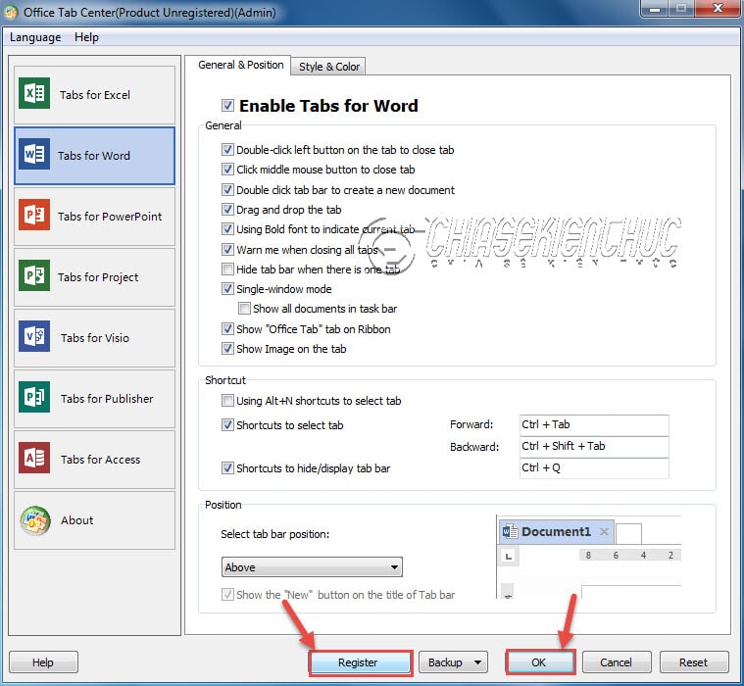Enable Hide tab bar when one tab
Viewport: 744px width, 686px height.
pyautogui.click(x=227, y=269)
